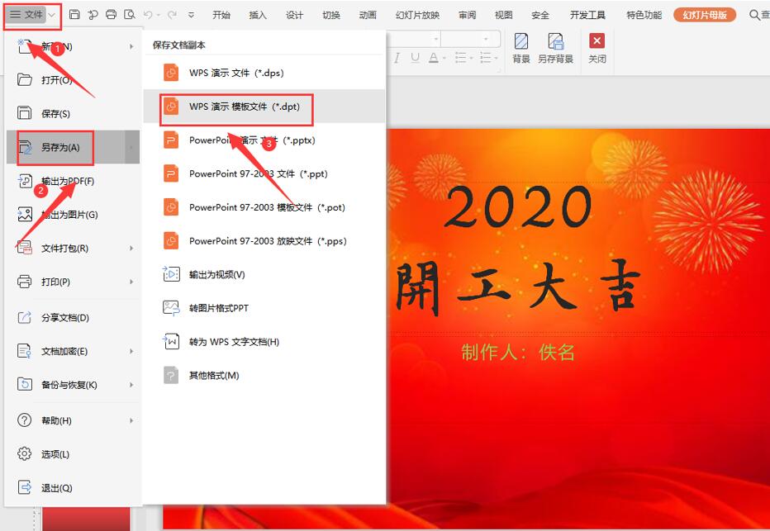Switch to the 开始 tab
The width and height of the screenshot is (770, 531).
click(x=221, y=15)
